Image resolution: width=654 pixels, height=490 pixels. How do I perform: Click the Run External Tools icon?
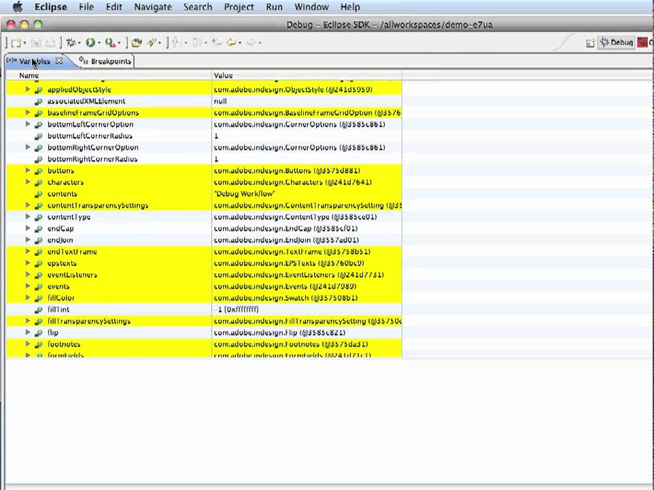point(110,43)
